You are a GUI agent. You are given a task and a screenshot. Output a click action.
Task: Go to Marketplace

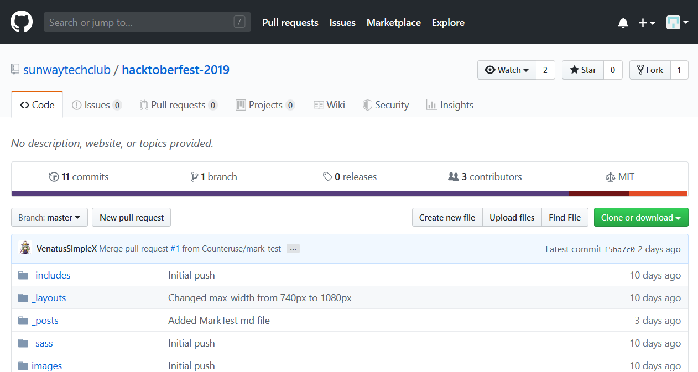click(x=394, y=23)
